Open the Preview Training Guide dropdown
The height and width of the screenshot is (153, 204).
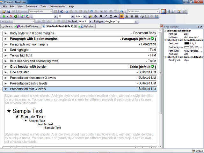(x=51, y=11)
